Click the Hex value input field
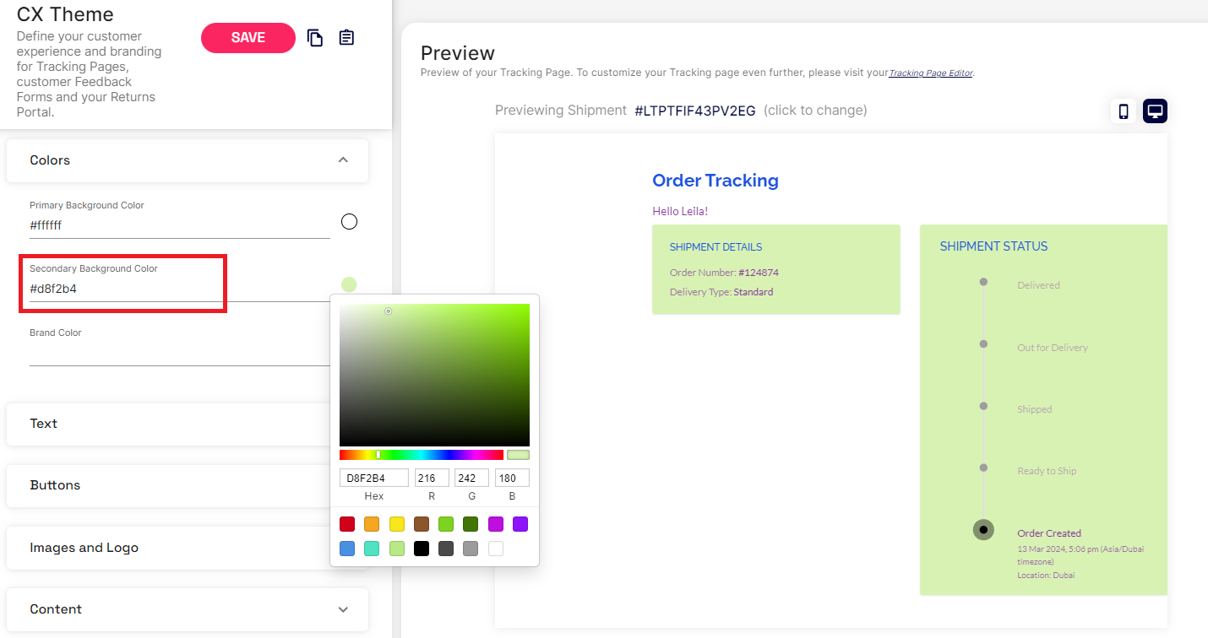 [x=373, y=478]
